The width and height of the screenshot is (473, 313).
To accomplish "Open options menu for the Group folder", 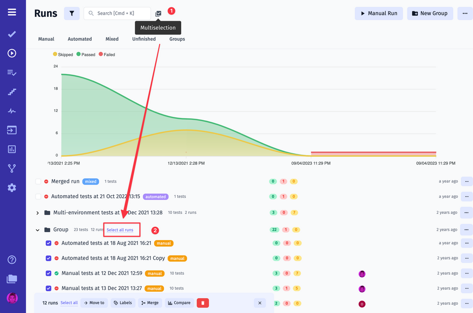I will (467, 230).
